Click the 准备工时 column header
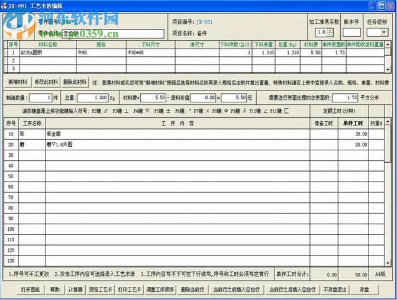Image resolution: width=397 pixels, height=300 pixels. click(324, 123)
